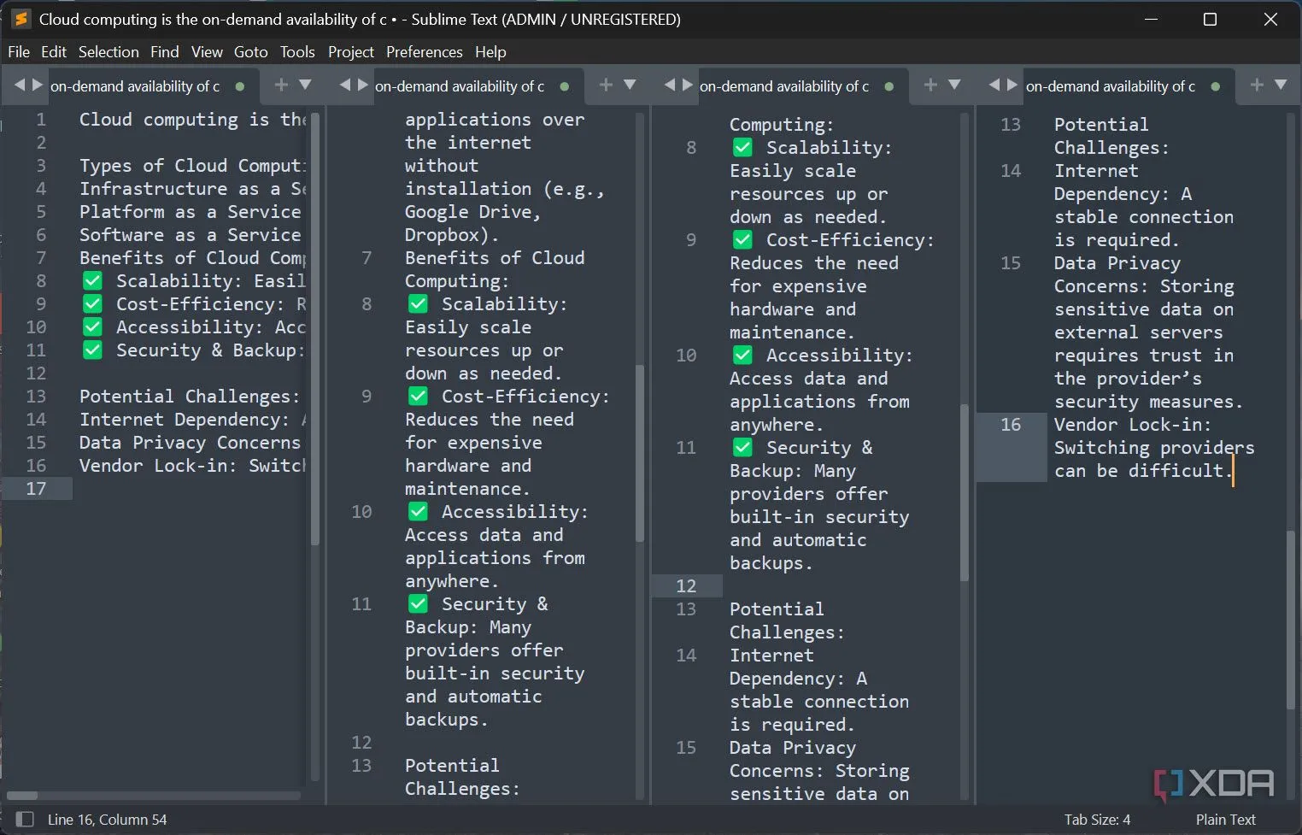The width and height of the screenshot is (1302, 835).
Task: Add a new tab in the third pane
Action: (930, 85)
